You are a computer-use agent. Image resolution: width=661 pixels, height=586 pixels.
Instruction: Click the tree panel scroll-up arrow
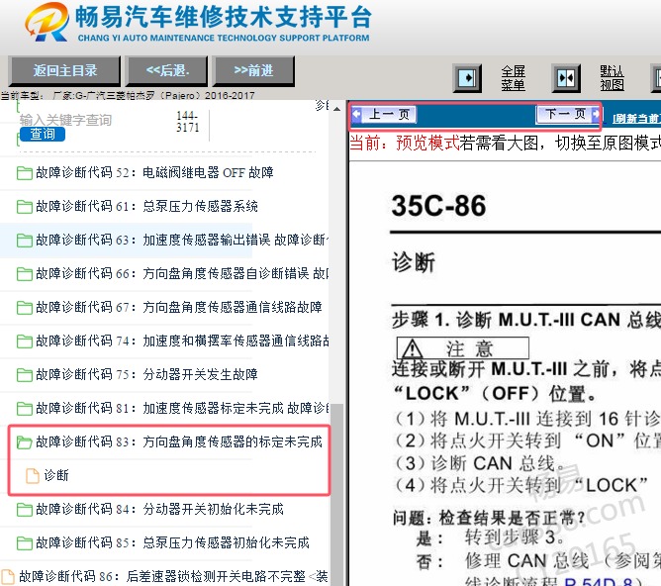coord(336,109)
